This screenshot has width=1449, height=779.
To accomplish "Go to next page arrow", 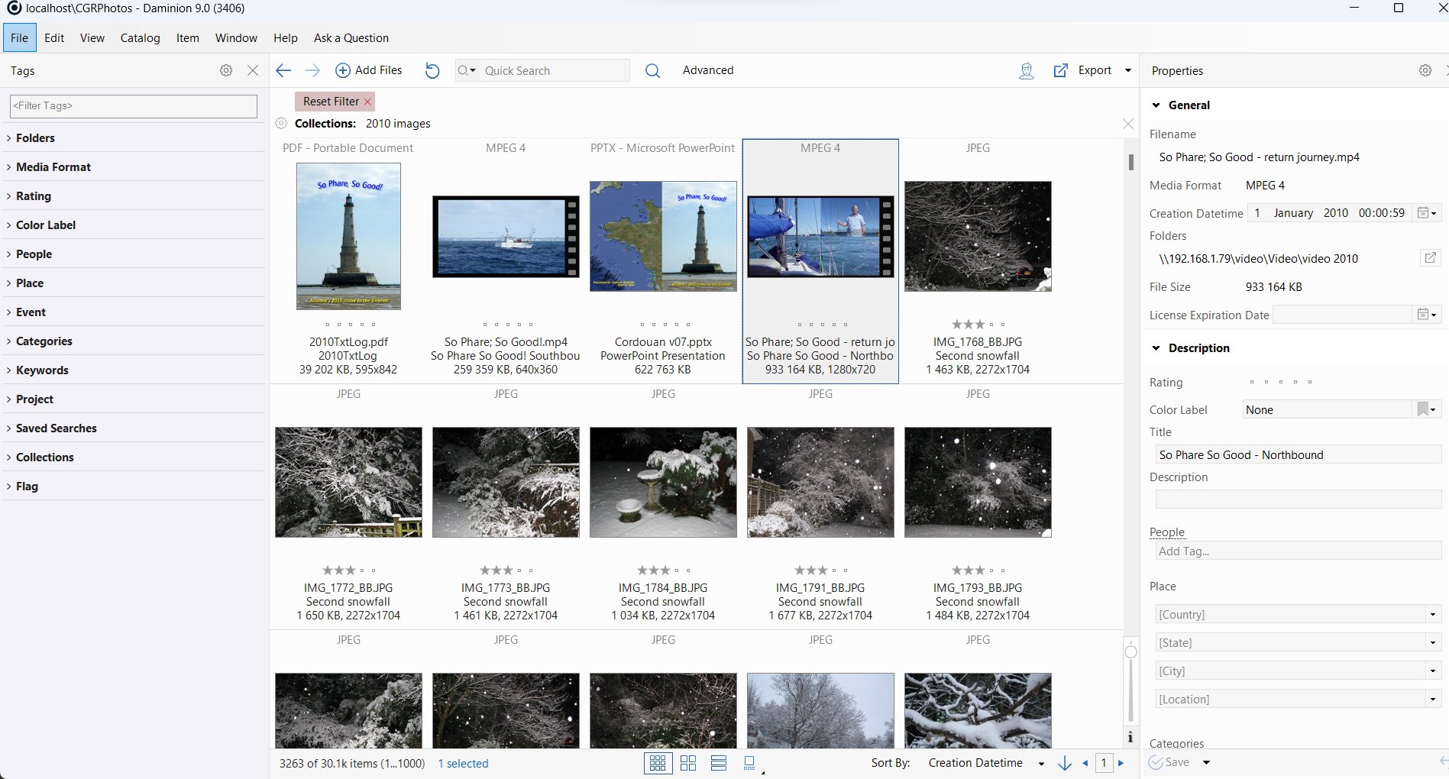I will (x=1121, y=763).
